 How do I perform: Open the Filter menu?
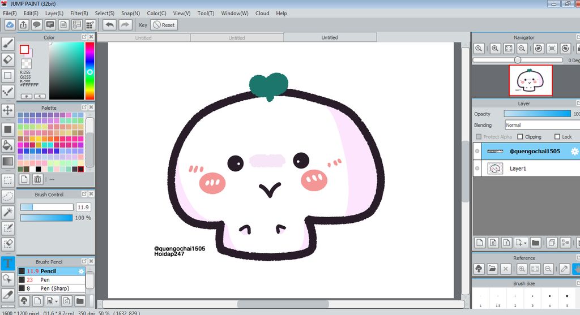(x=79, y=14)
